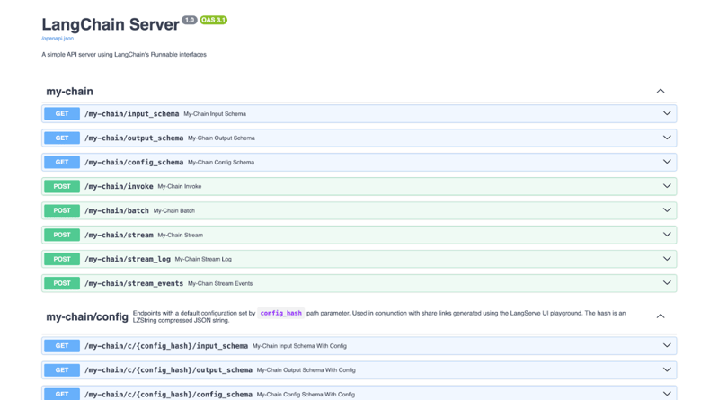Click the my-chain/config section heading
This screenshot has width=719, height=400.
[87, 317]
